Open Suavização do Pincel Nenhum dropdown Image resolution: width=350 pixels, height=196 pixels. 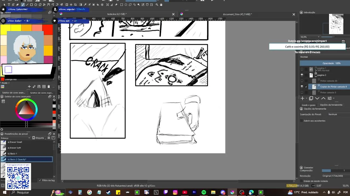click(x=339, y=114)
